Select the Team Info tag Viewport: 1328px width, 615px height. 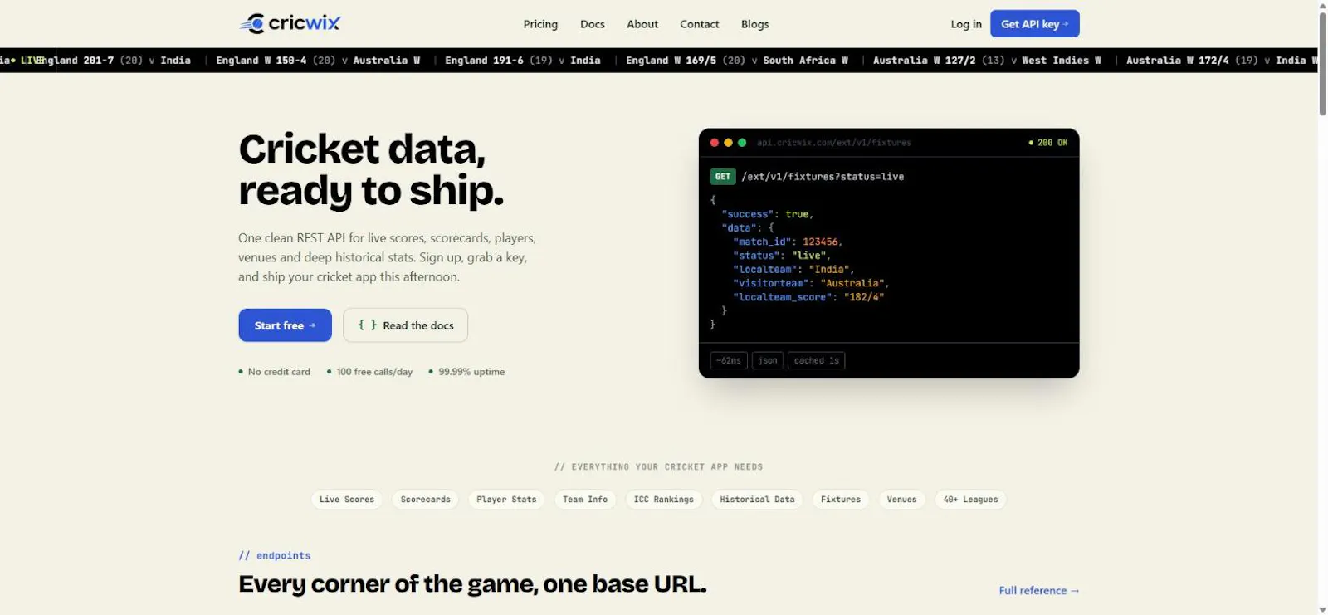585,500
